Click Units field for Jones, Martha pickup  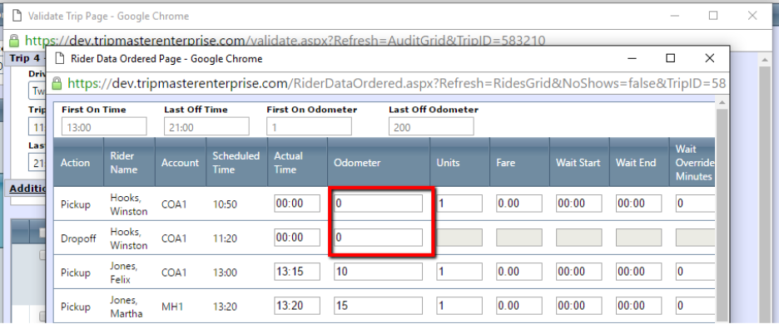459,306
